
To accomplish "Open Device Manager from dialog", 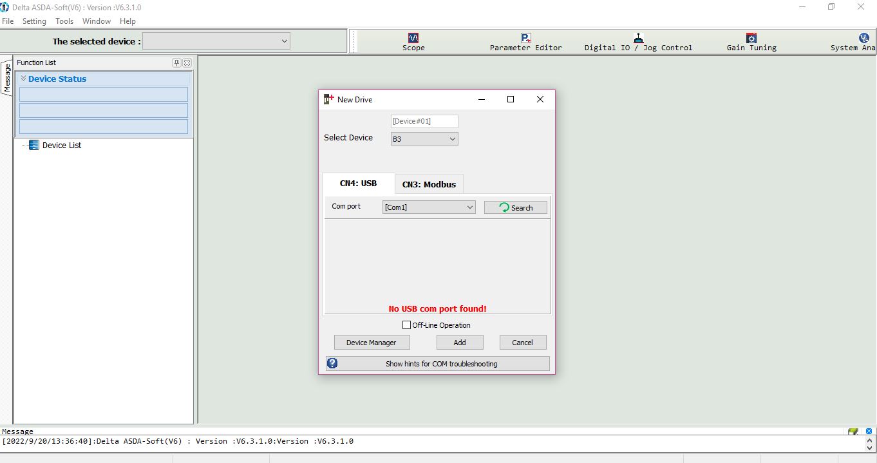I will click(372, 343).
